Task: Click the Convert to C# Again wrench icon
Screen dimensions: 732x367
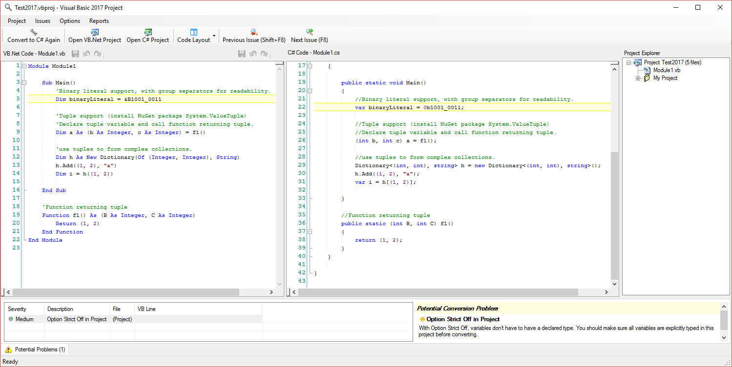Action: pyautogui.click(x=34, y=32)
